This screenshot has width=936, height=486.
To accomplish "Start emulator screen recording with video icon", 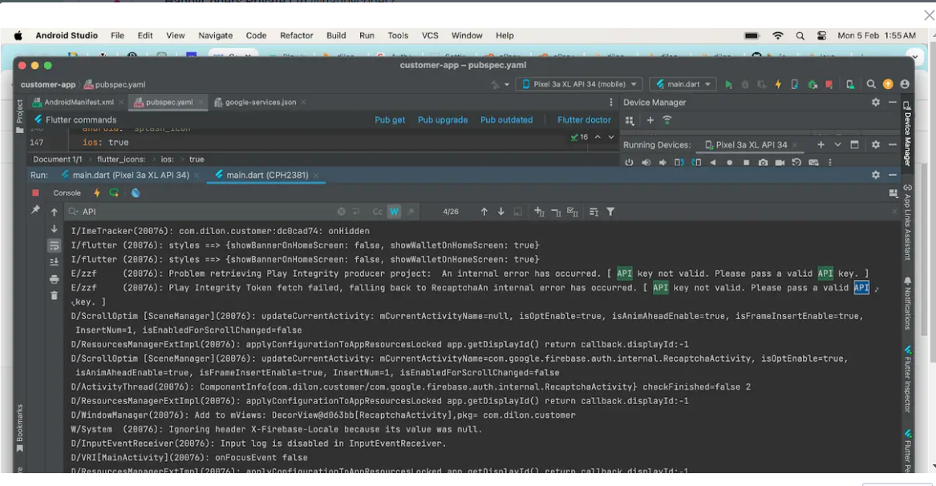I will [780, 162].
